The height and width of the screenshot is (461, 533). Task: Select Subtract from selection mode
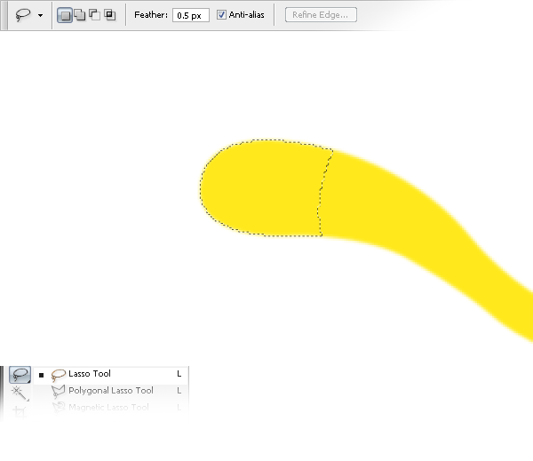[94, 15]
